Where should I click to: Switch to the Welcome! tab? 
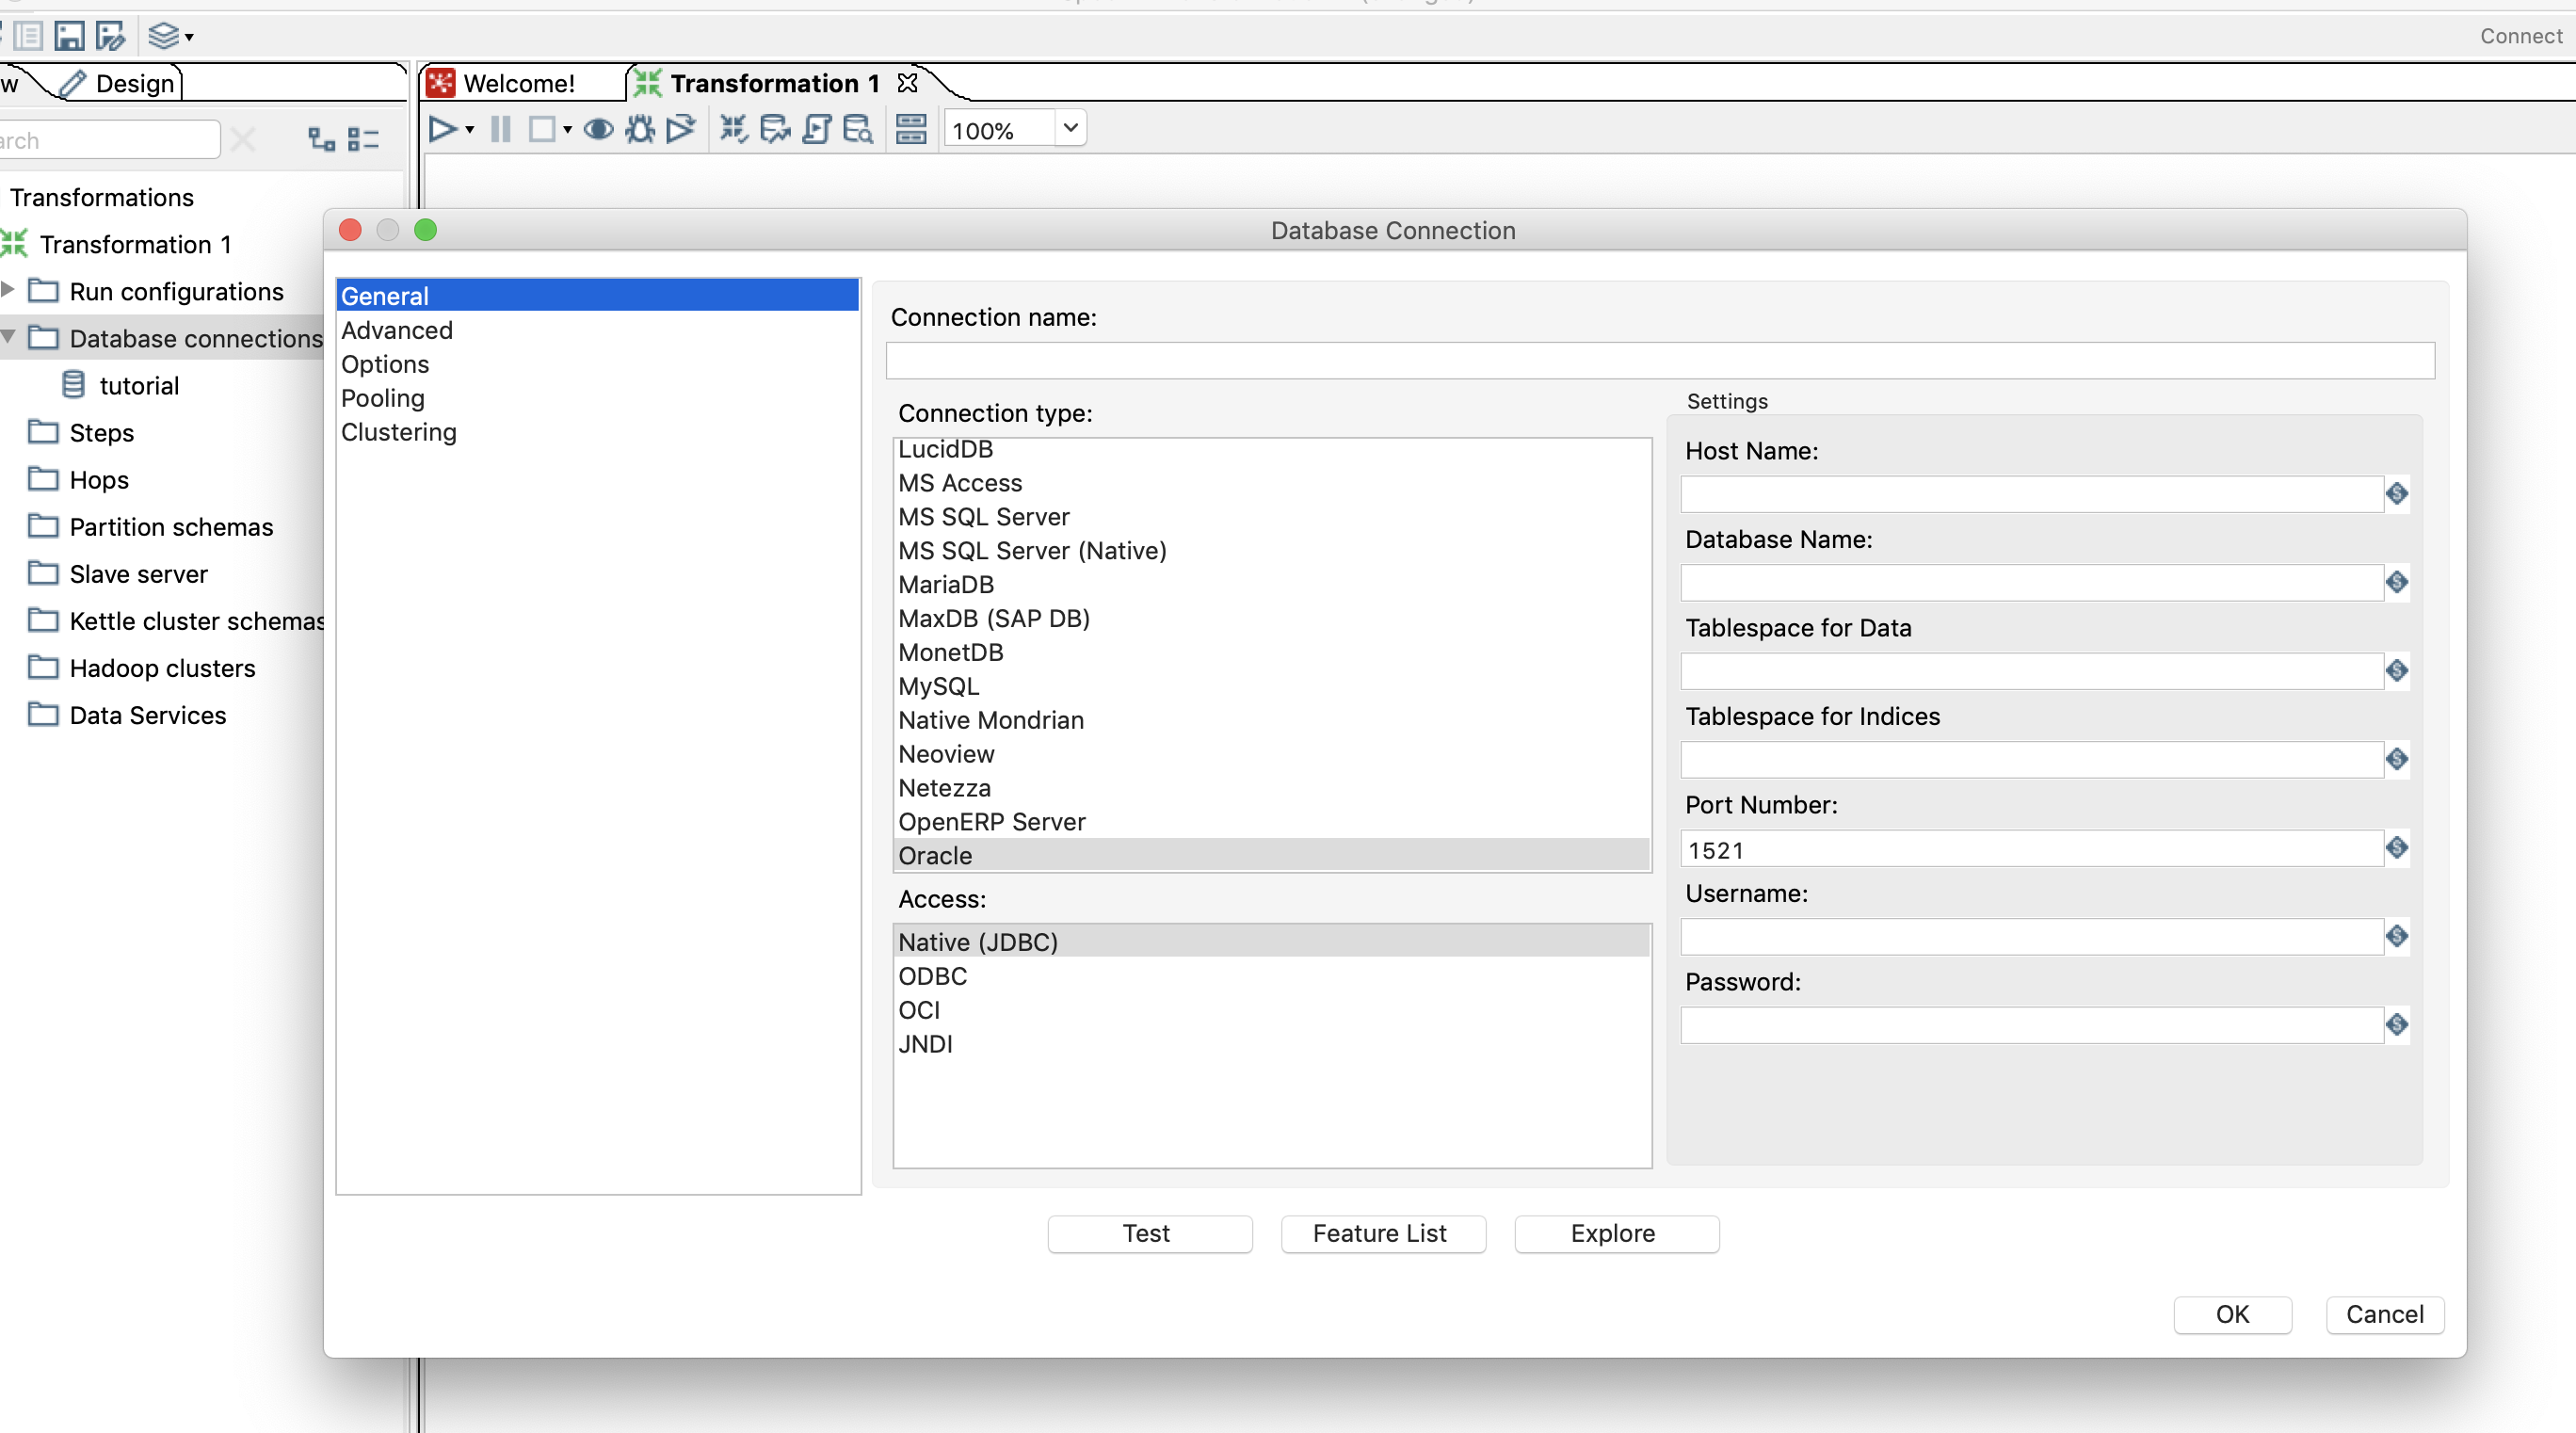518,83
